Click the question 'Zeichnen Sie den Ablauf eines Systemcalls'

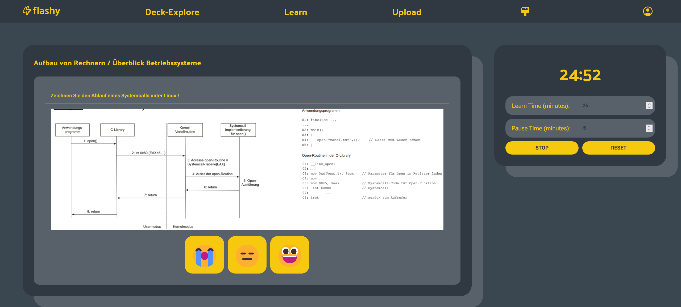point(115,95)
